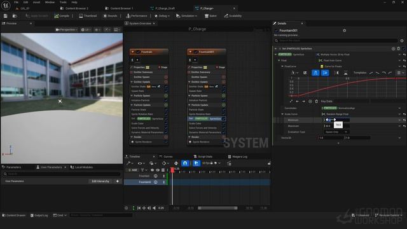Click the Save asset icon in toolbar

[6, 16]
